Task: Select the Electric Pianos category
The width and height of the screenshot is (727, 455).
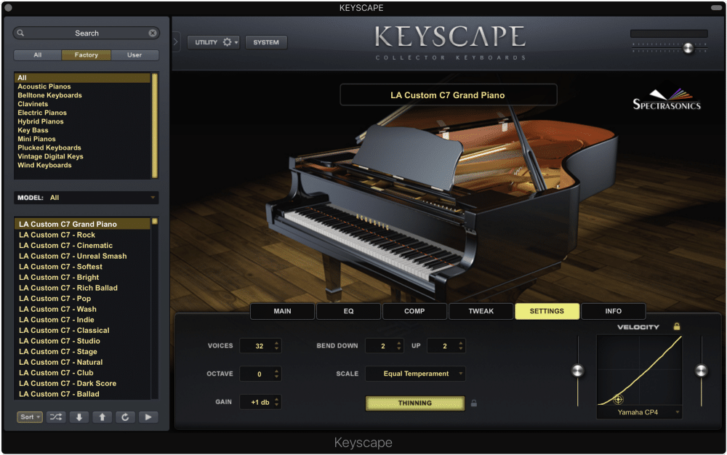Action: click(42, 113)
